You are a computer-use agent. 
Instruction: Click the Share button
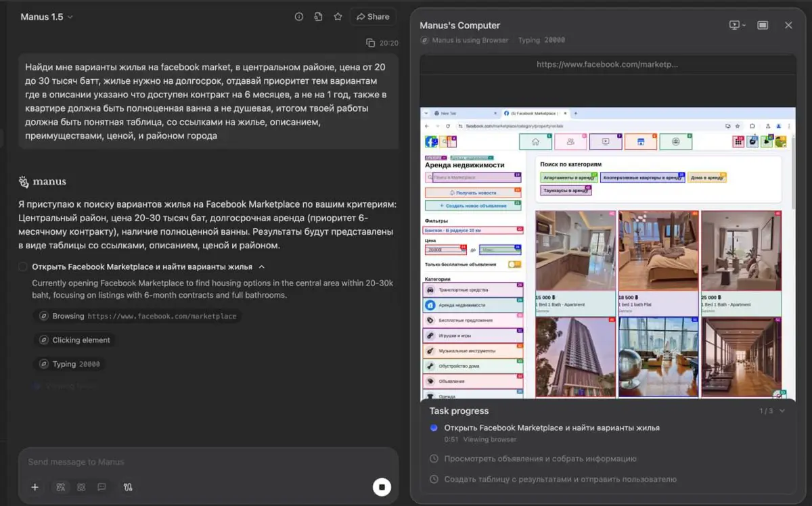[373, 17]
